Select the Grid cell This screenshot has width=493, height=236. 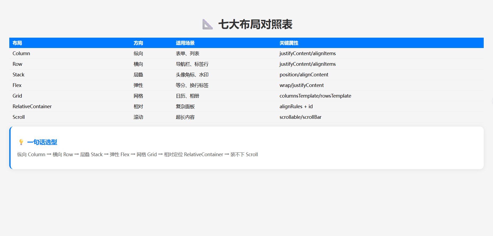(x=17, y=96)
